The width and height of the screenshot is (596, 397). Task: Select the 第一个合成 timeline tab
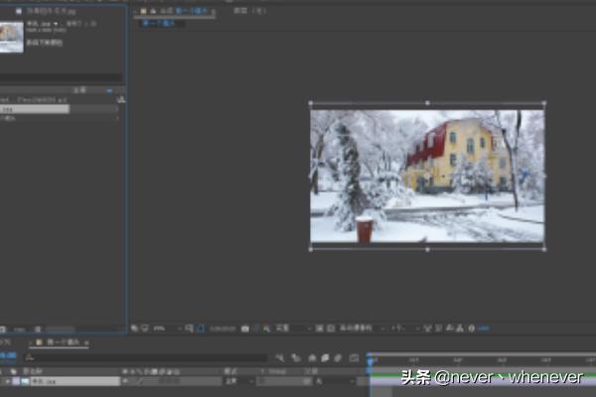tap(62, 342)
